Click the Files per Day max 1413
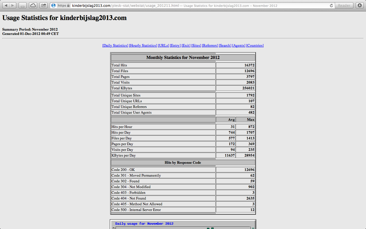Screen dimensions: 366x229 (250, 138)
